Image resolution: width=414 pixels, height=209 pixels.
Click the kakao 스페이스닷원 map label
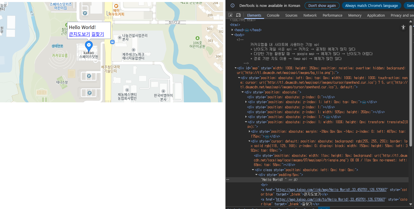click(89, 55)
